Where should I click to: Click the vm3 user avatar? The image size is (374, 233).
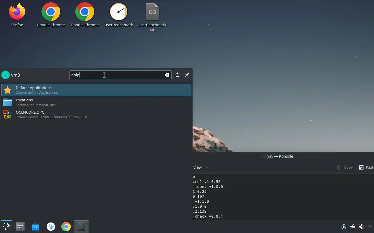[5, 75]
